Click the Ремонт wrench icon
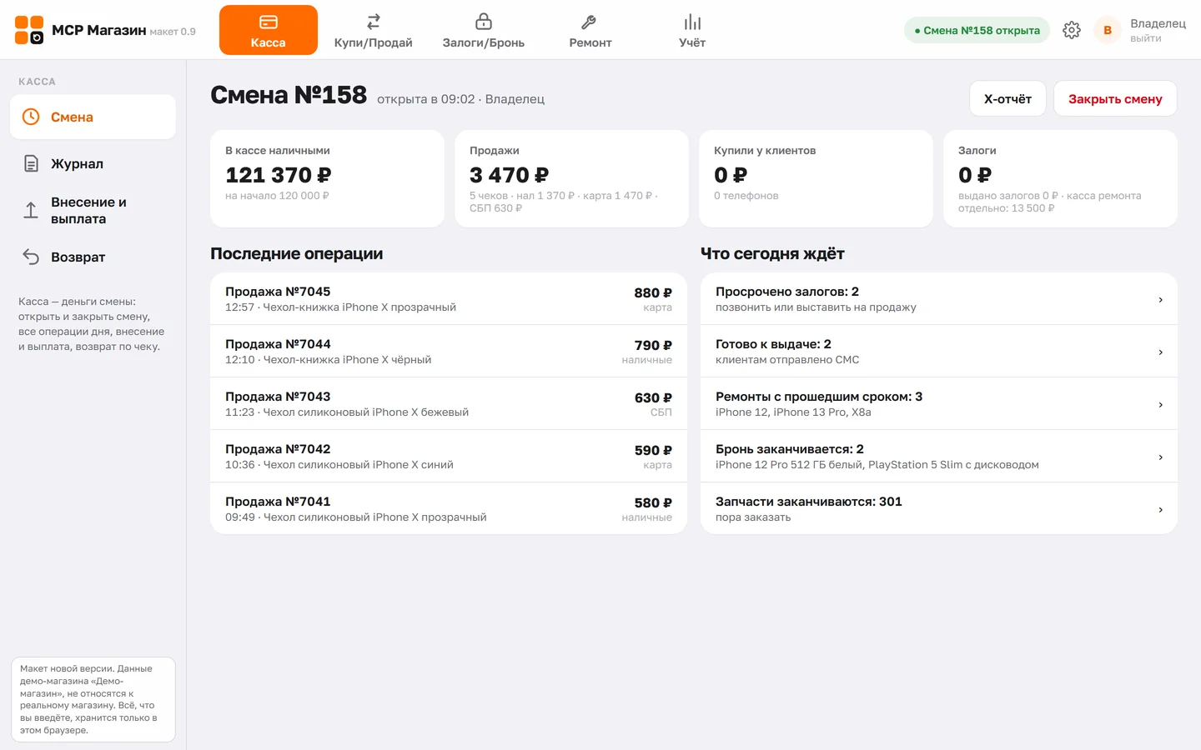1201x750 pixels. click(x=589, y=22)
